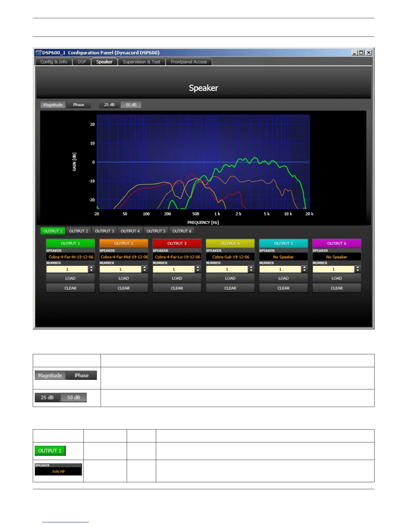Click LOAD under OUTPUT 2
Viewport: 405px width, 525px height.
(x=123, y=278)
